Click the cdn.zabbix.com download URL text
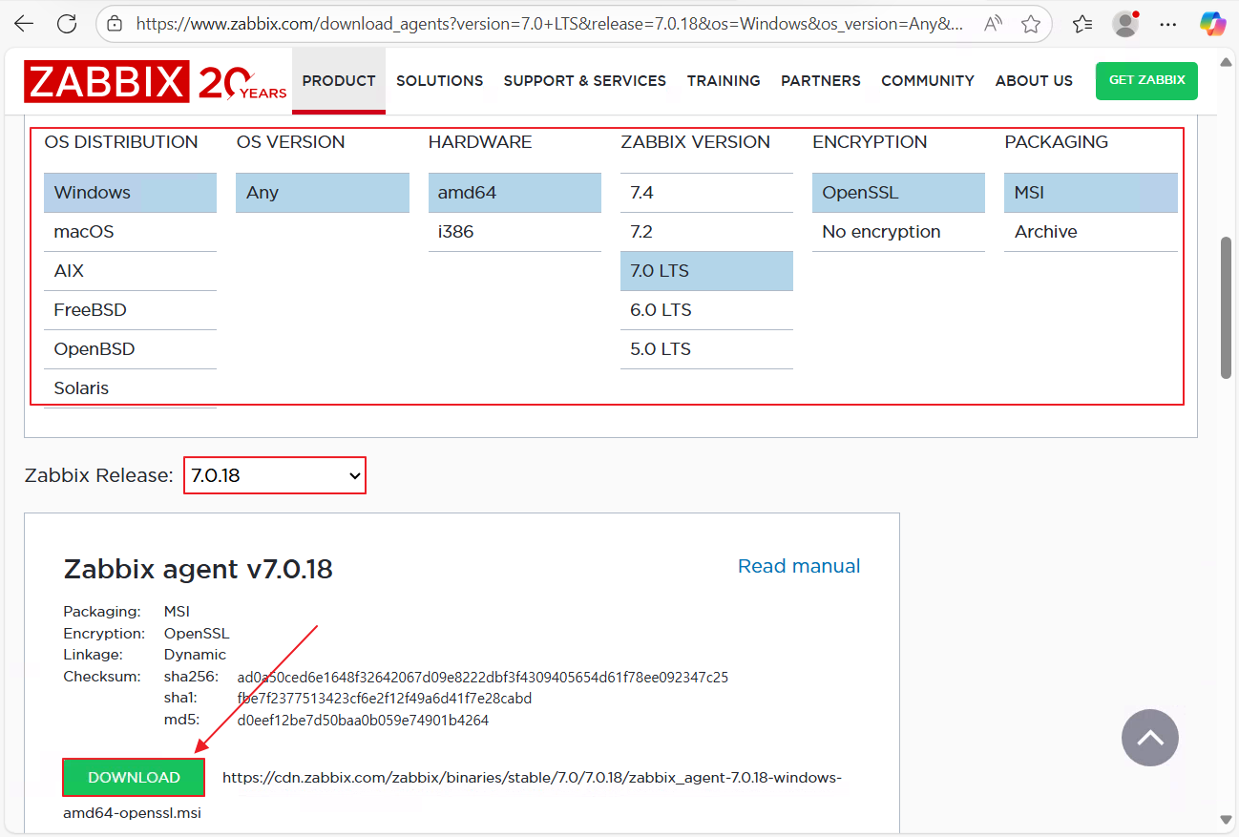This screenshot has width=1239, height=837. pyautogui.click(x=532, y=778)
